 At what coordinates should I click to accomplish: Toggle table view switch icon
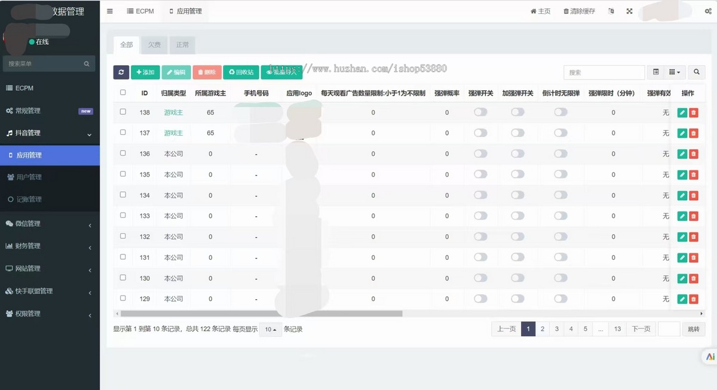coord(655,72)
